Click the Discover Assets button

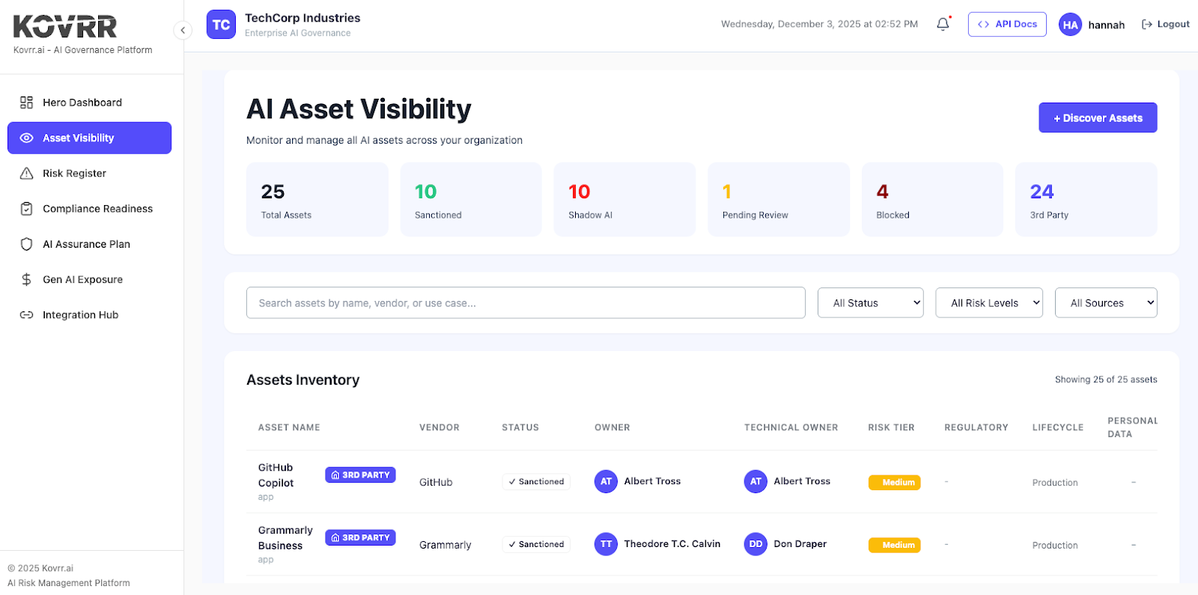pyautogui.click(x=1098, y=118)
